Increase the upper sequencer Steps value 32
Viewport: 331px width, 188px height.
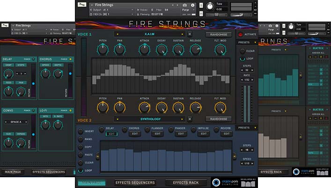(252, 70)
